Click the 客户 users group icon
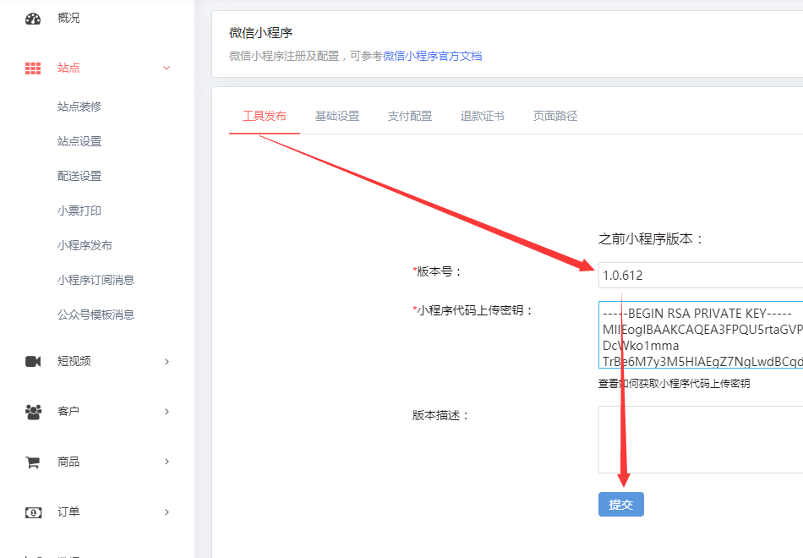Image resolution: width=803 pixels, height=558 pixels. (x=33, y=412)
